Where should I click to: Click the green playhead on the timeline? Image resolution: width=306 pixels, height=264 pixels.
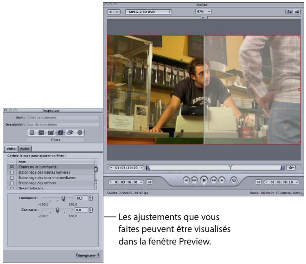tap(230, 167)
